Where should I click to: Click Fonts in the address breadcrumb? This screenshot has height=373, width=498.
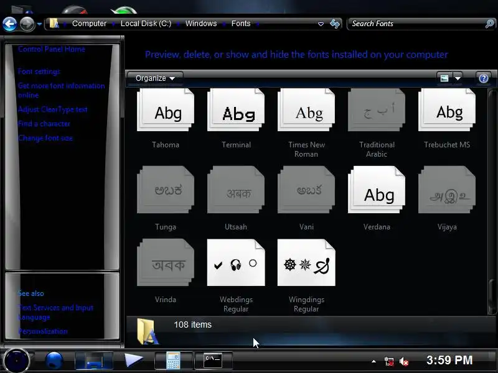(x=241, y=24)
